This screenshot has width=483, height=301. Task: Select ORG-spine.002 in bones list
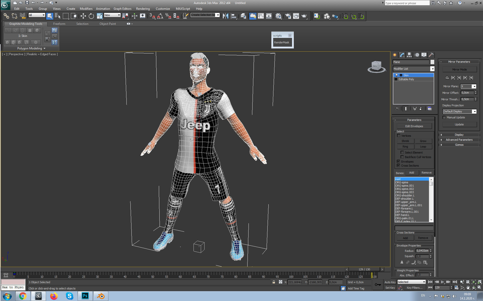405,189
